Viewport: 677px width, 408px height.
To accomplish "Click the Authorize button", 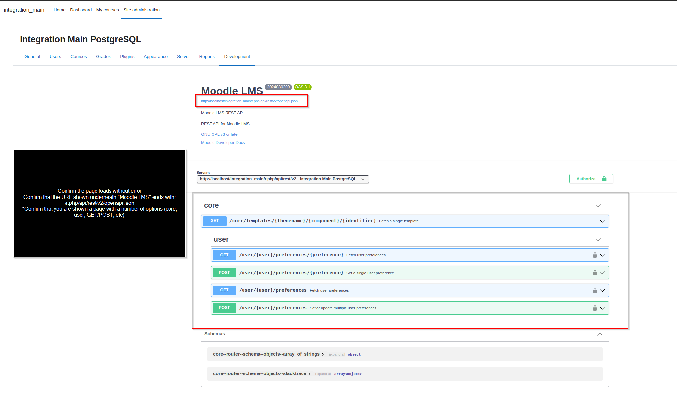I will click(x=591, y=179).
